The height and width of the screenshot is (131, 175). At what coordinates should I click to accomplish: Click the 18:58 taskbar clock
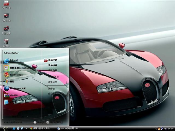pyautogui.click(x=171, y=129)
